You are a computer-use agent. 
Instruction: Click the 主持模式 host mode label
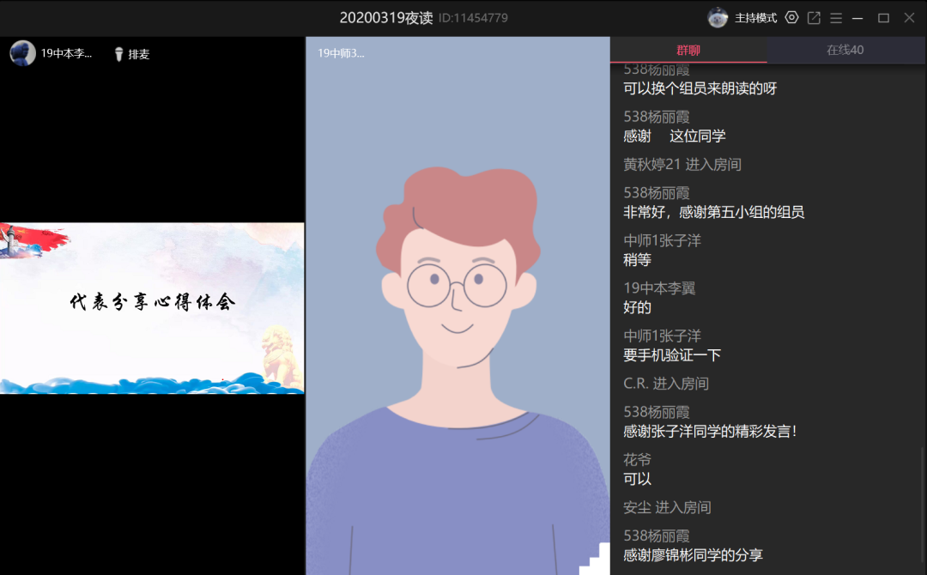pyautogui.click(x=755, y=17)
